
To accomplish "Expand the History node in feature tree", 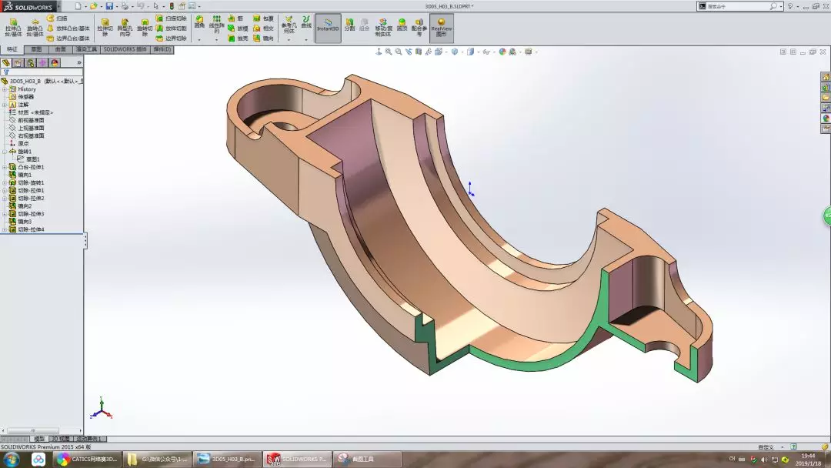I will point(5,89).
